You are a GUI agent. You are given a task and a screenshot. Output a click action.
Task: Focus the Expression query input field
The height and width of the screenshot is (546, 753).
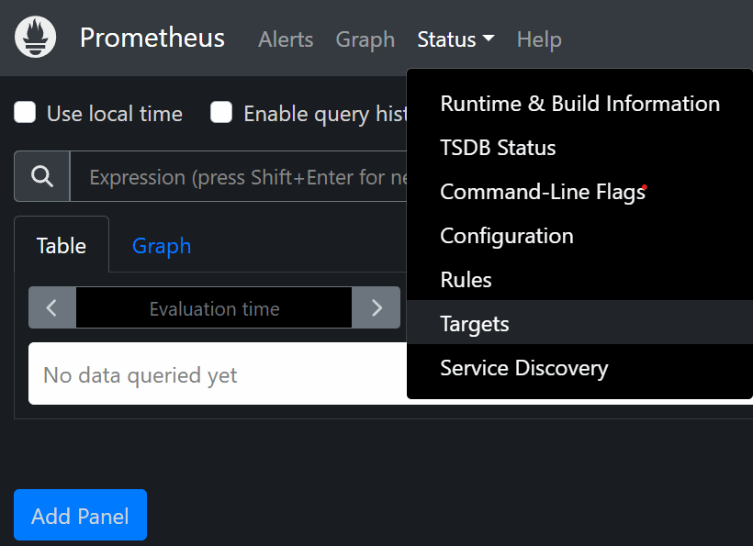point(239,176)
